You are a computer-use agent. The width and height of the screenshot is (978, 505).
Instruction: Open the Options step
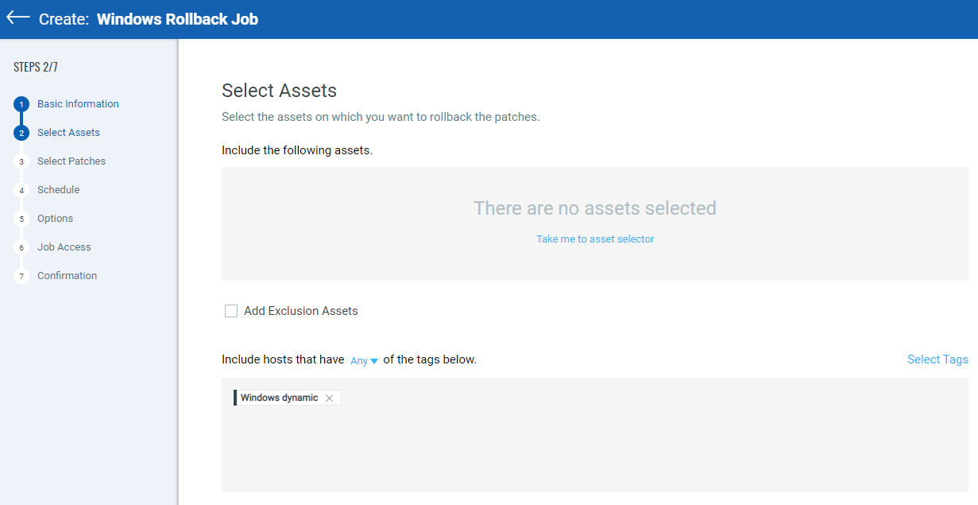point(54,218)
